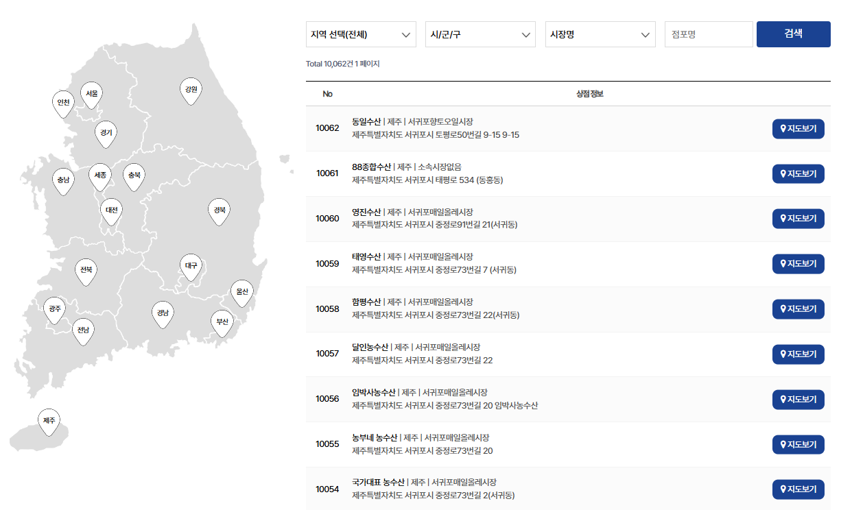View map for 88종합수산 store
This screenshot has width=852, height=510.
point(798,173)
